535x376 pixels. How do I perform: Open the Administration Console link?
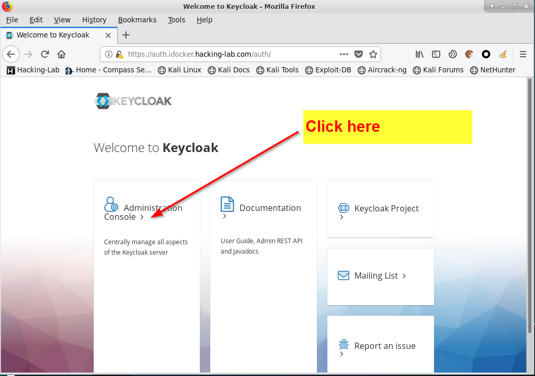pyautogui.click(x=143, y=212)
